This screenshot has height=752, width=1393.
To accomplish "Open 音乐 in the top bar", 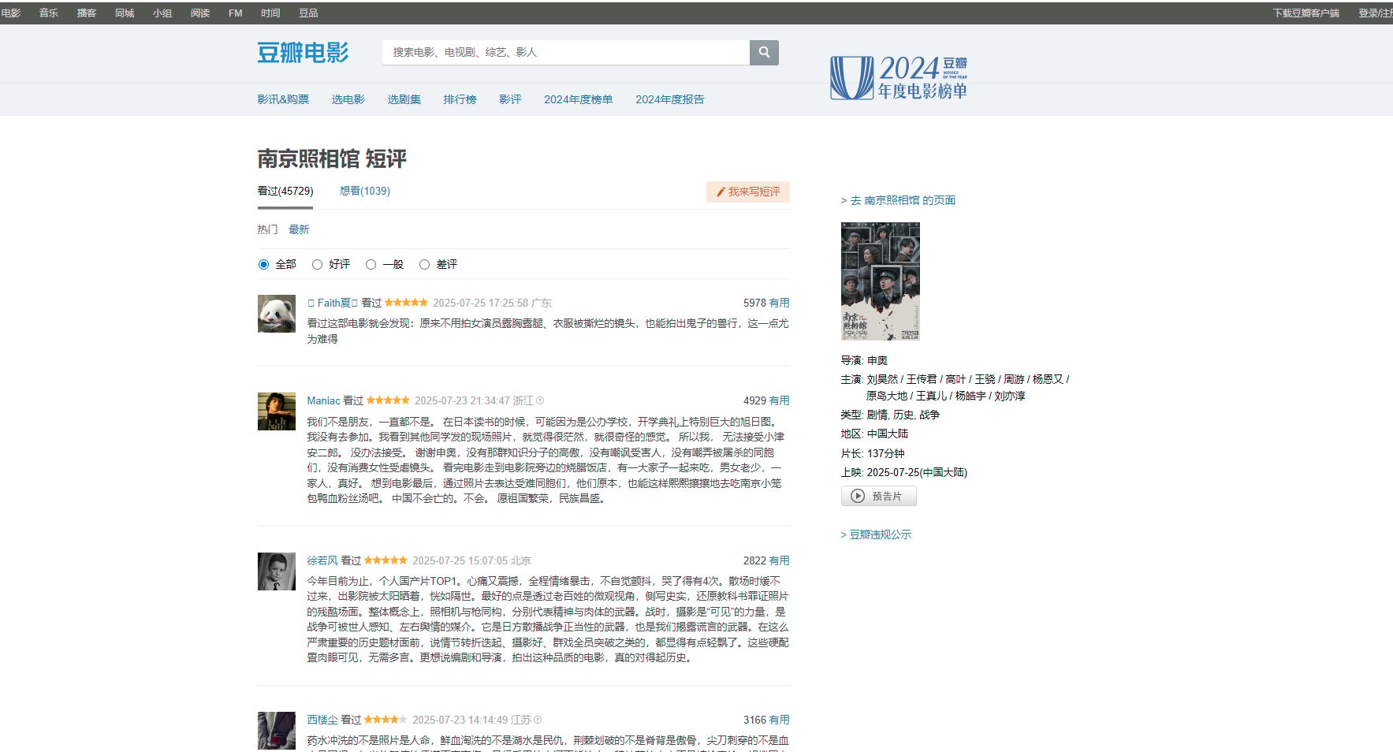I will (x=49, y=13).
